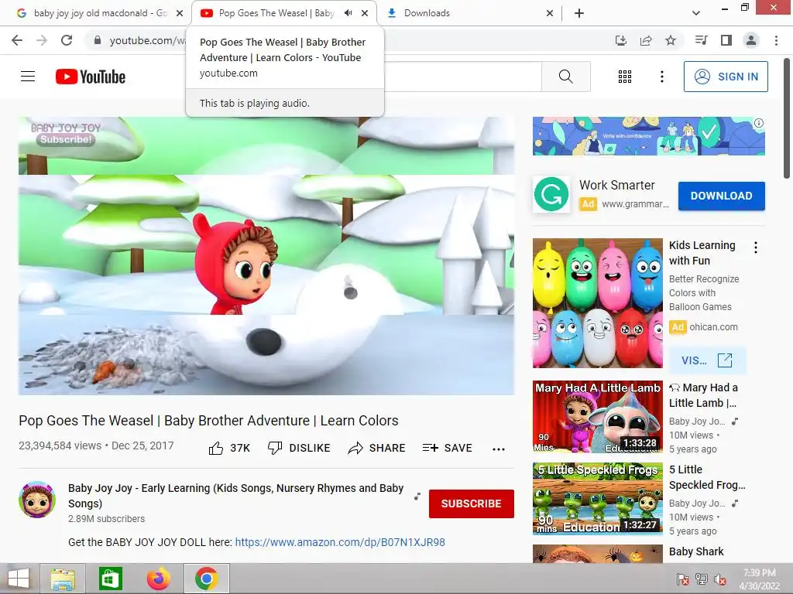Click the YouTube logo
Screen dimensions: 793x594
tap(91, 77)
